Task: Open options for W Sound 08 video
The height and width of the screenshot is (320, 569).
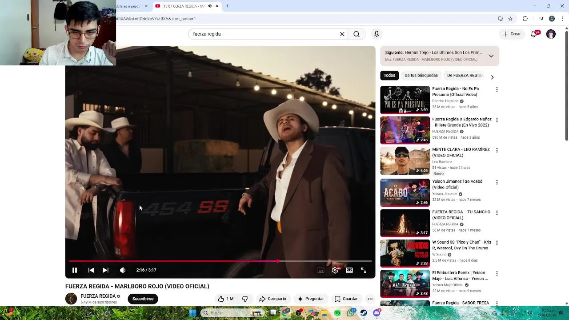Action: tap(497, 243)
